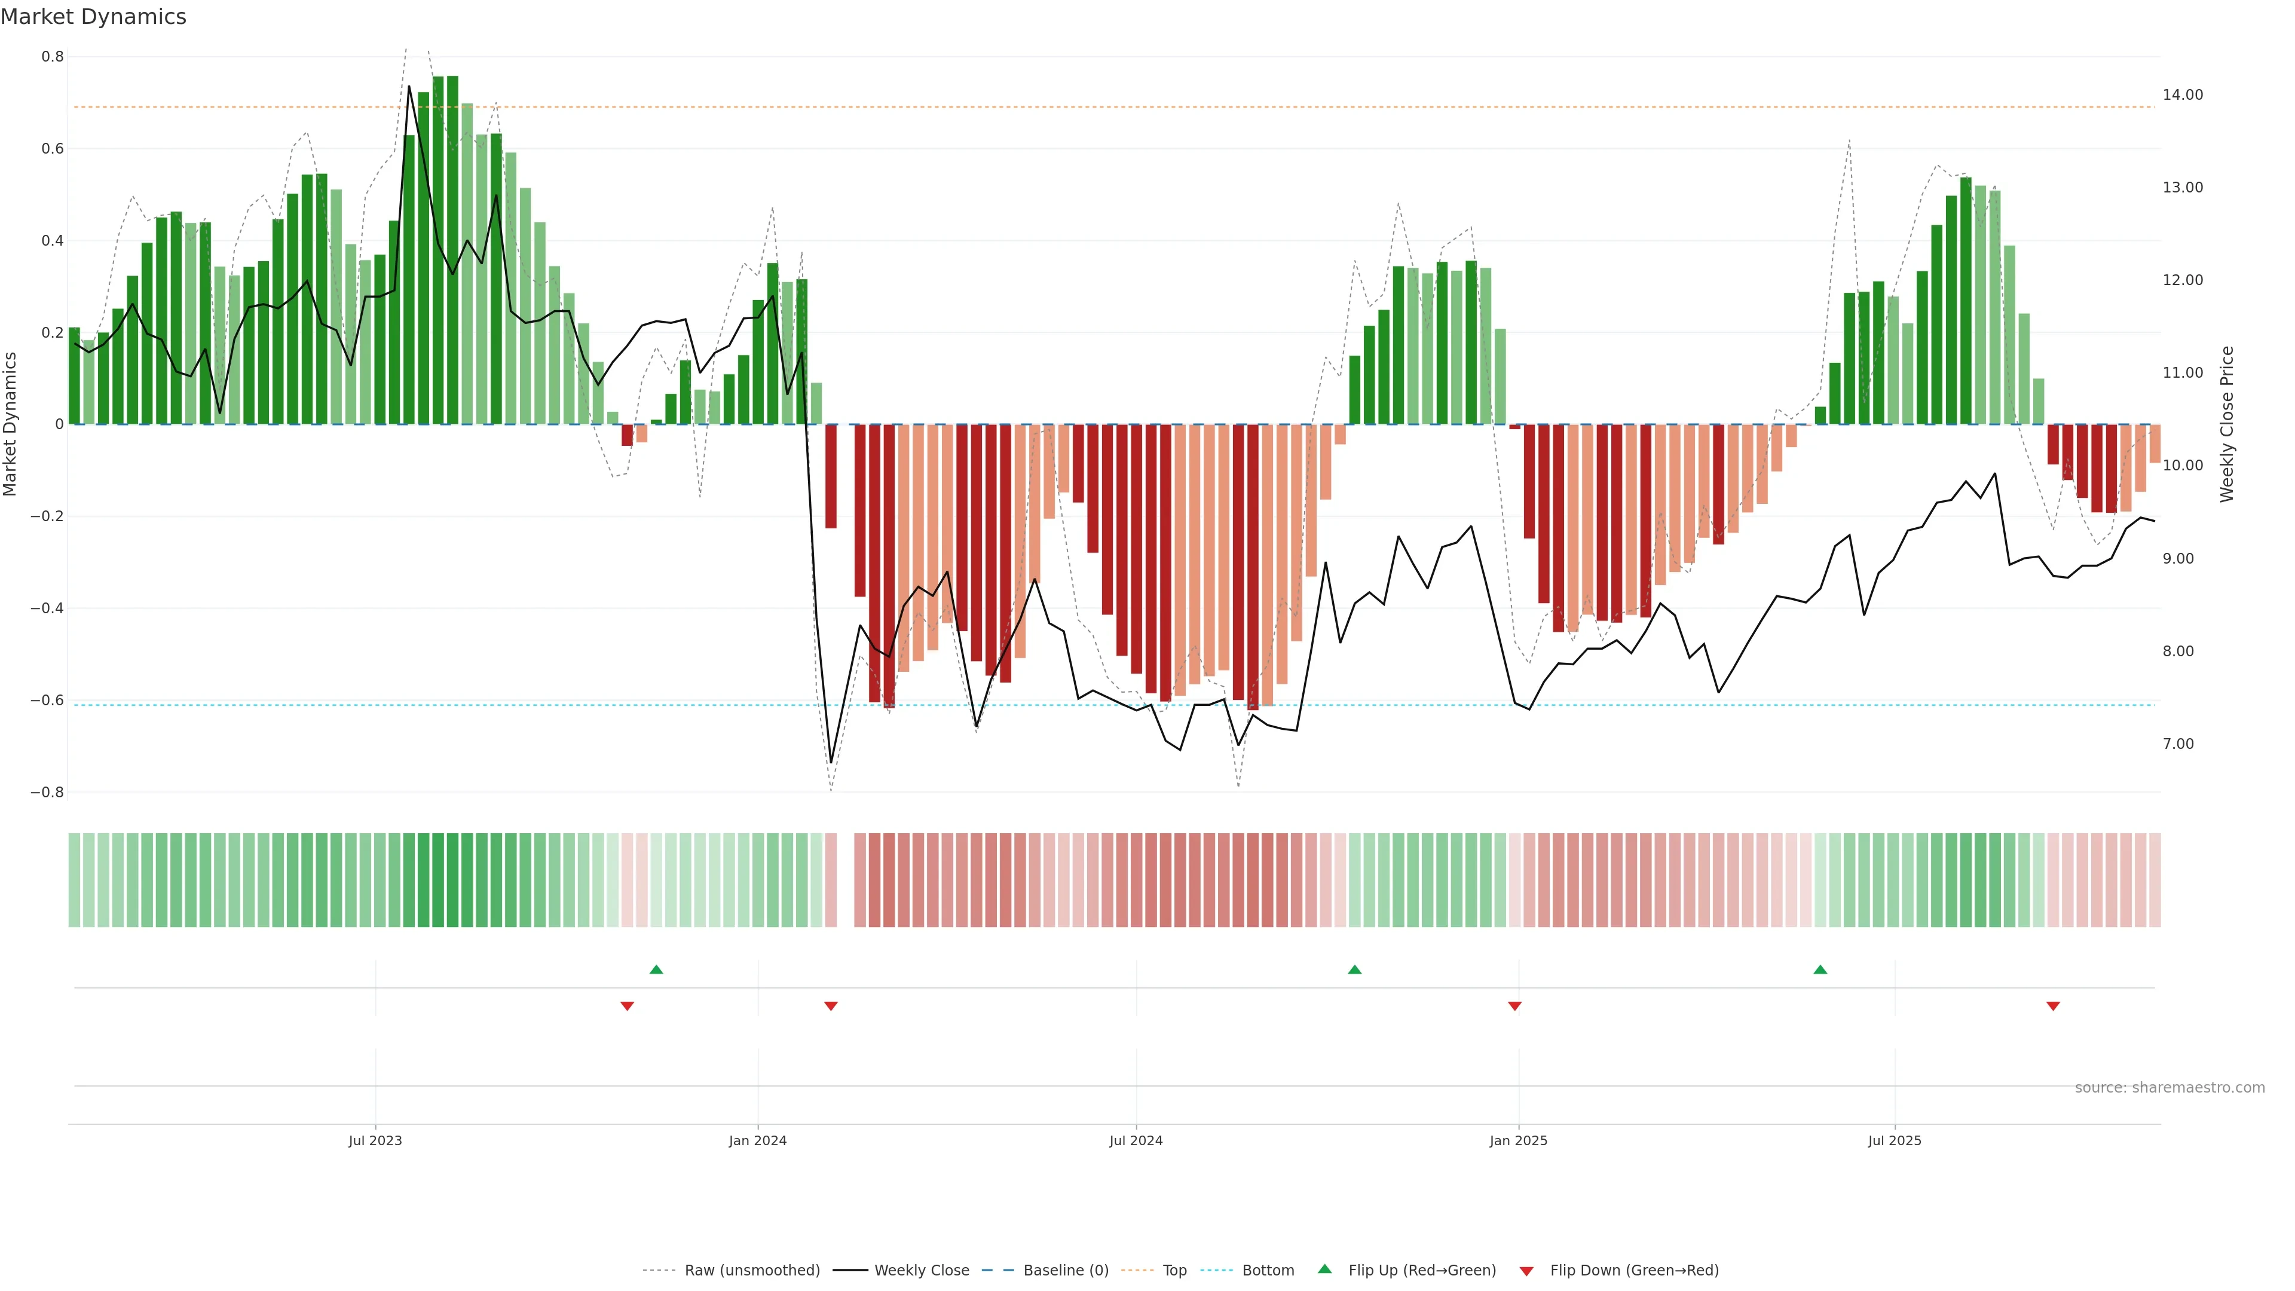Click the source: sharemaestro.com text
Viewport: 2295px width, 1291px height.
click(x=2169, y=1088)
